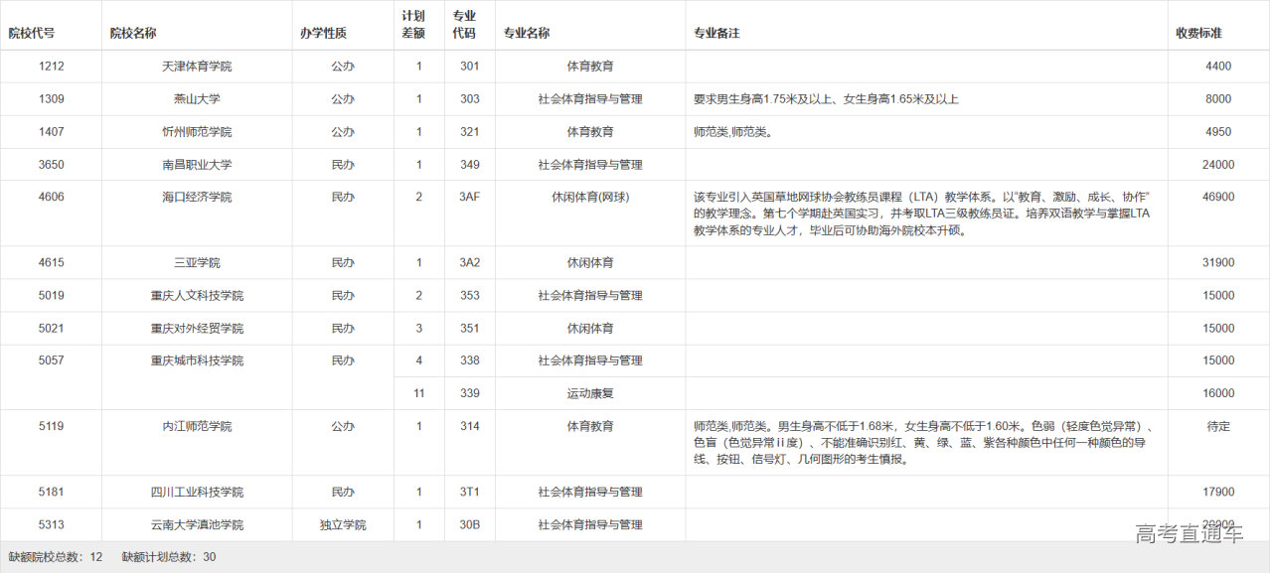The width and height of the screenshot is (1272, 573).
Task: Click the 忻州师范学院 row name
Action: pos(197,132)
